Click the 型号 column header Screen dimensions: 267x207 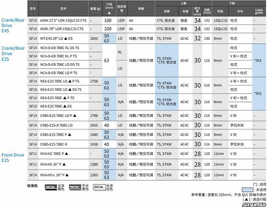click(63, 8)
